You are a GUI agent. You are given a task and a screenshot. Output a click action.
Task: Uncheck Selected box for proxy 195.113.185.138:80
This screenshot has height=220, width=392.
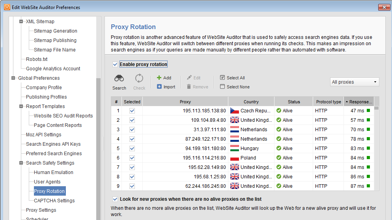pos(132,111)
